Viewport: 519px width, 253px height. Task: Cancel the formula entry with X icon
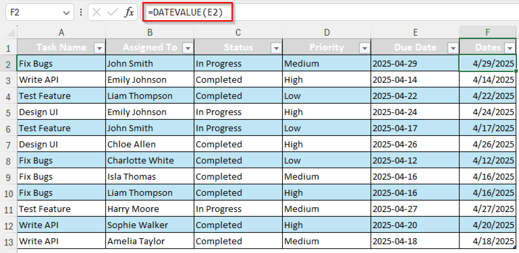pos(97,12)
